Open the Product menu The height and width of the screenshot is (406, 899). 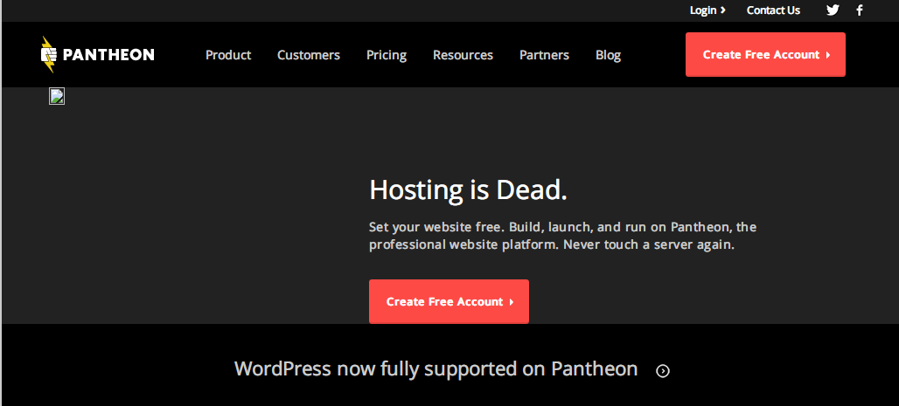228,55
